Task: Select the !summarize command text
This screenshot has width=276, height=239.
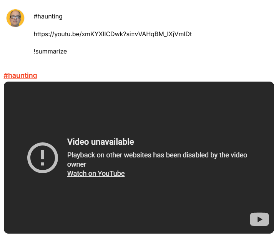Action: click(x=50, y=52)
